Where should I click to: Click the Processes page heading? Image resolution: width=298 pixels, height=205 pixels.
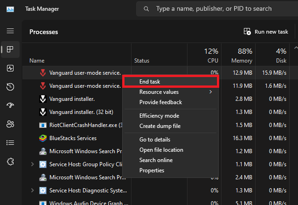point(43,32)
